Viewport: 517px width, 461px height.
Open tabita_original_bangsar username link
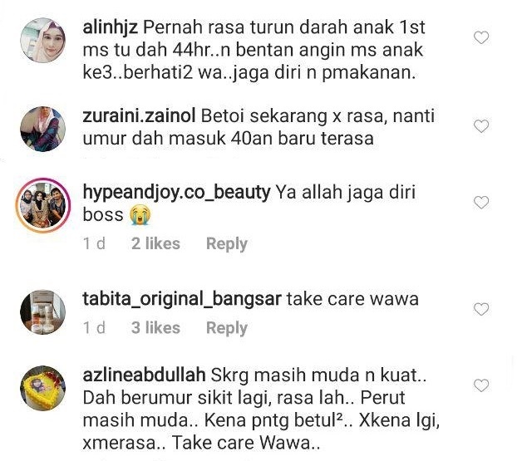click(182, 300)
